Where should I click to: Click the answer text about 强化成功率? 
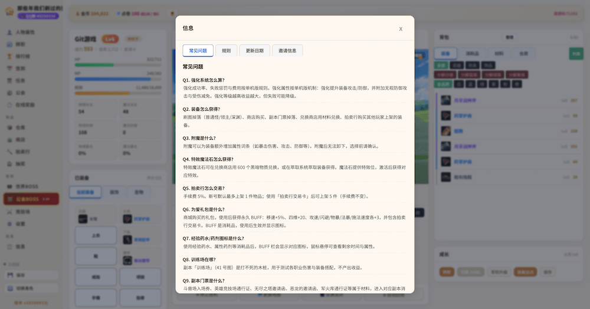[x=295, y=92]
